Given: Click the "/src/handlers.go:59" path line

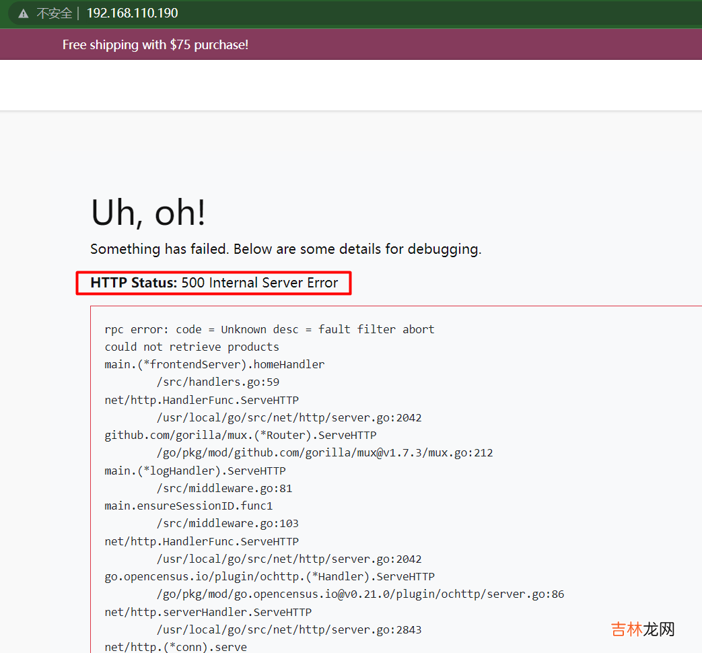Looking at the screenshot, I should 218,382.
